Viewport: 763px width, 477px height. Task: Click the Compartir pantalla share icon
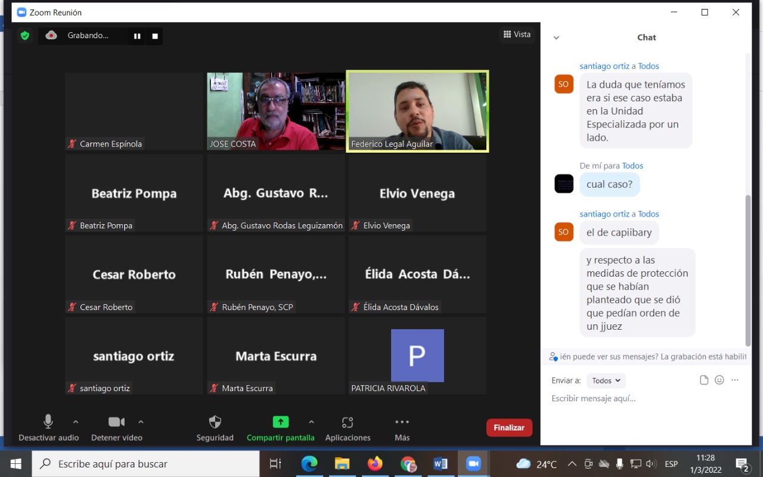click(x=280, y=422)
